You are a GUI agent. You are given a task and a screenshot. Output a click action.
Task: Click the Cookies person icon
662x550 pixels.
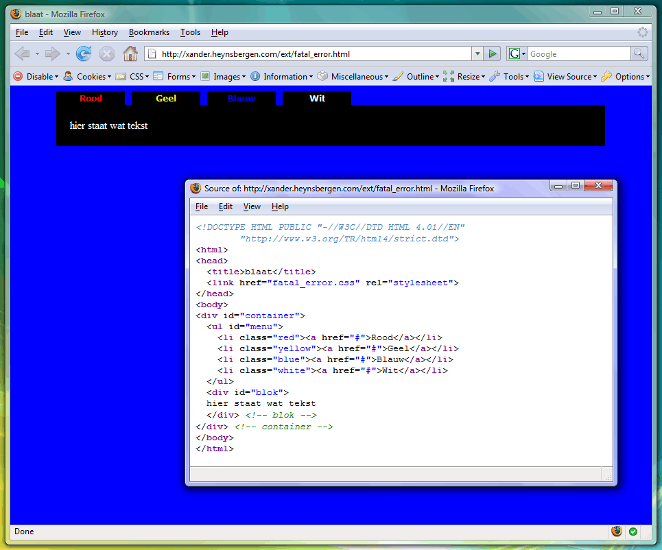click(68, 76)
